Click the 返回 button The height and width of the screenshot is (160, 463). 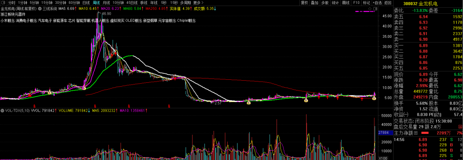pyautogui.click(x=388, y=3)
